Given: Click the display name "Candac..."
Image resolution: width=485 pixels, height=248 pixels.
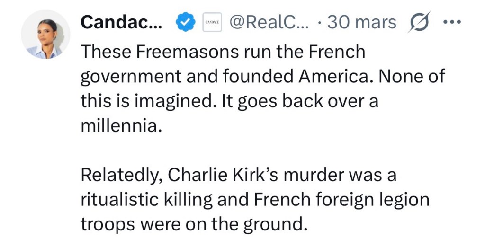Looking at the screenshot, I should [121, 22].
